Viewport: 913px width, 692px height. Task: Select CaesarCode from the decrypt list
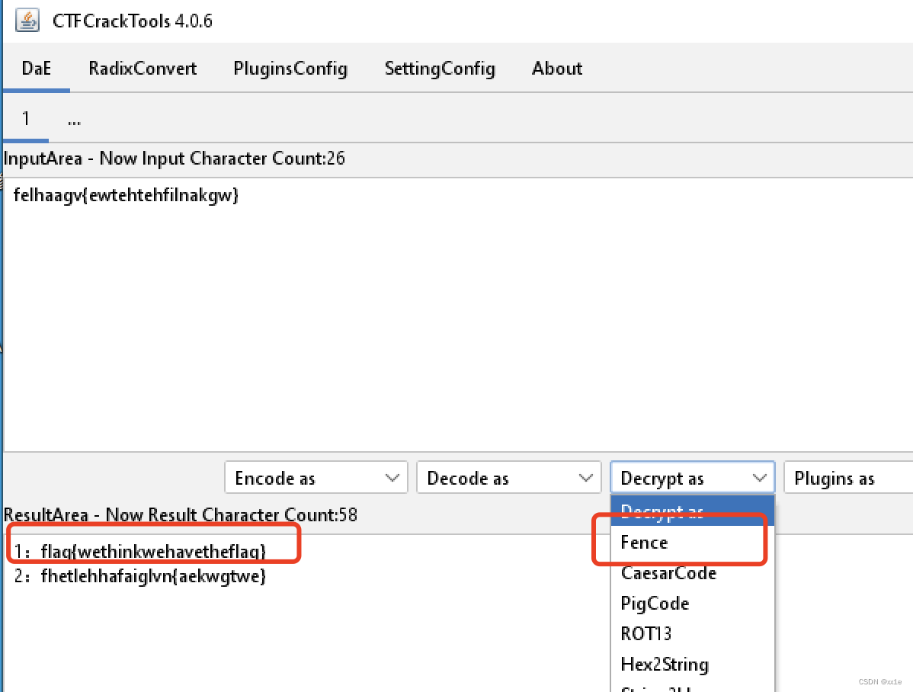tap(668, 573)
